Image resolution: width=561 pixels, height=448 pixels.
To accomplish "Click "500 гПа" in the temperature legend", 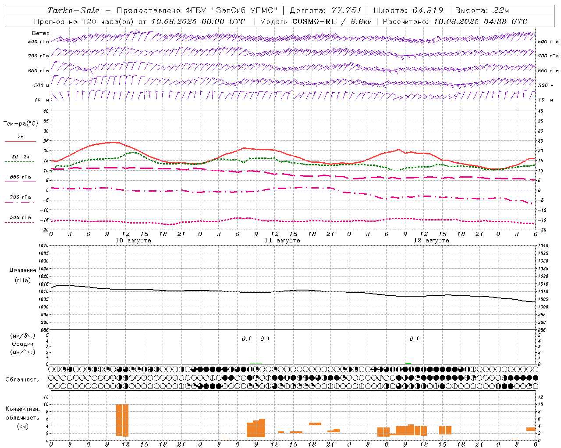I will [x=21, y=217].
